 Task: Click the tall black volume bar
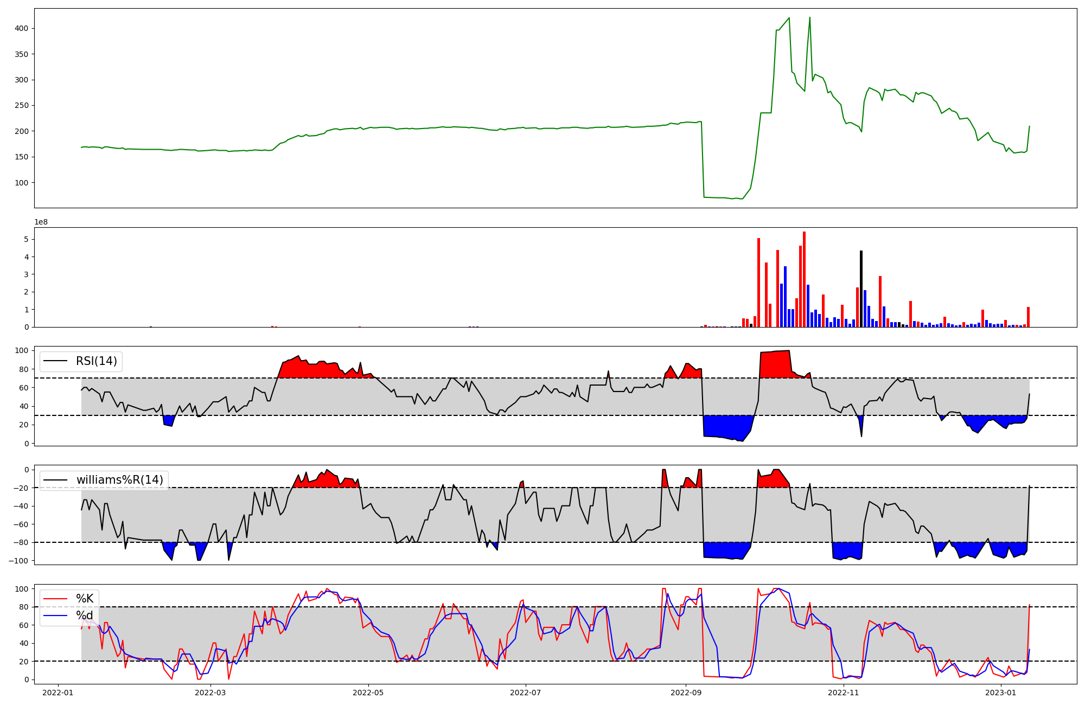[861, 289]
